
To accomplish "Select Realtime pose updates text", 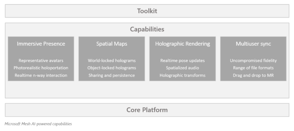I will (x=183, y=61).
